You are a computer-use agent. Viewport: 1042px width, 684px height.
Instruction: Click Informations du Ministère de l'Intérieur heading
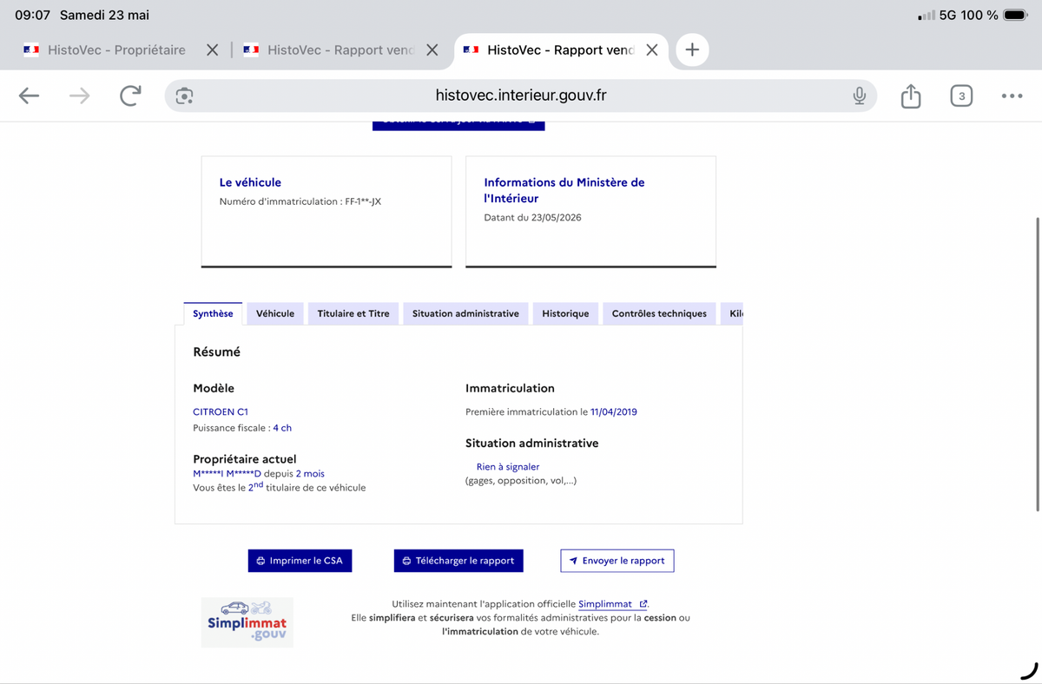pyautogui.click(x=564, y=190)
